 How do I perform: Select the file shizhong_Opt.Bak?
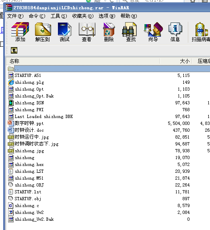click(x=34, y=96)
